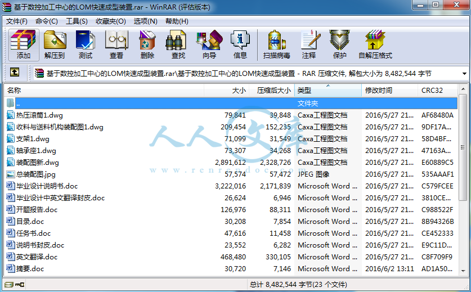Viewport: 471px width, 292px height.
Task: Click the CRC32 value E60889C5
Action: 437,163
